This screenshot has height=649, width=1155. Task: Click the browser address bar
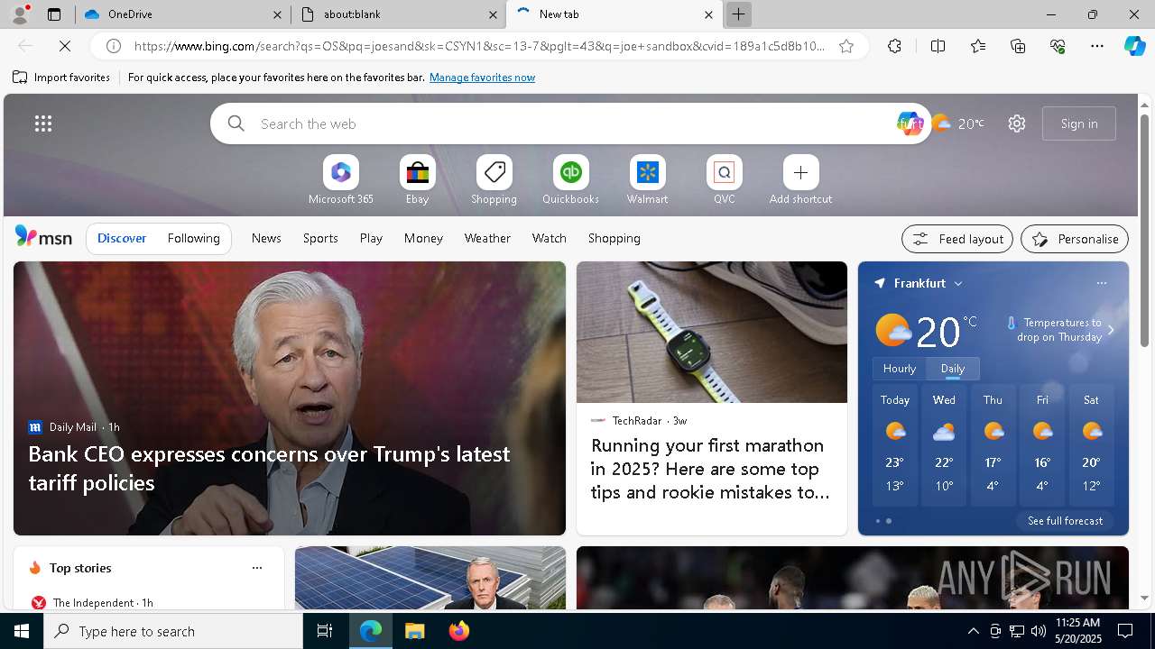point(478,46)
